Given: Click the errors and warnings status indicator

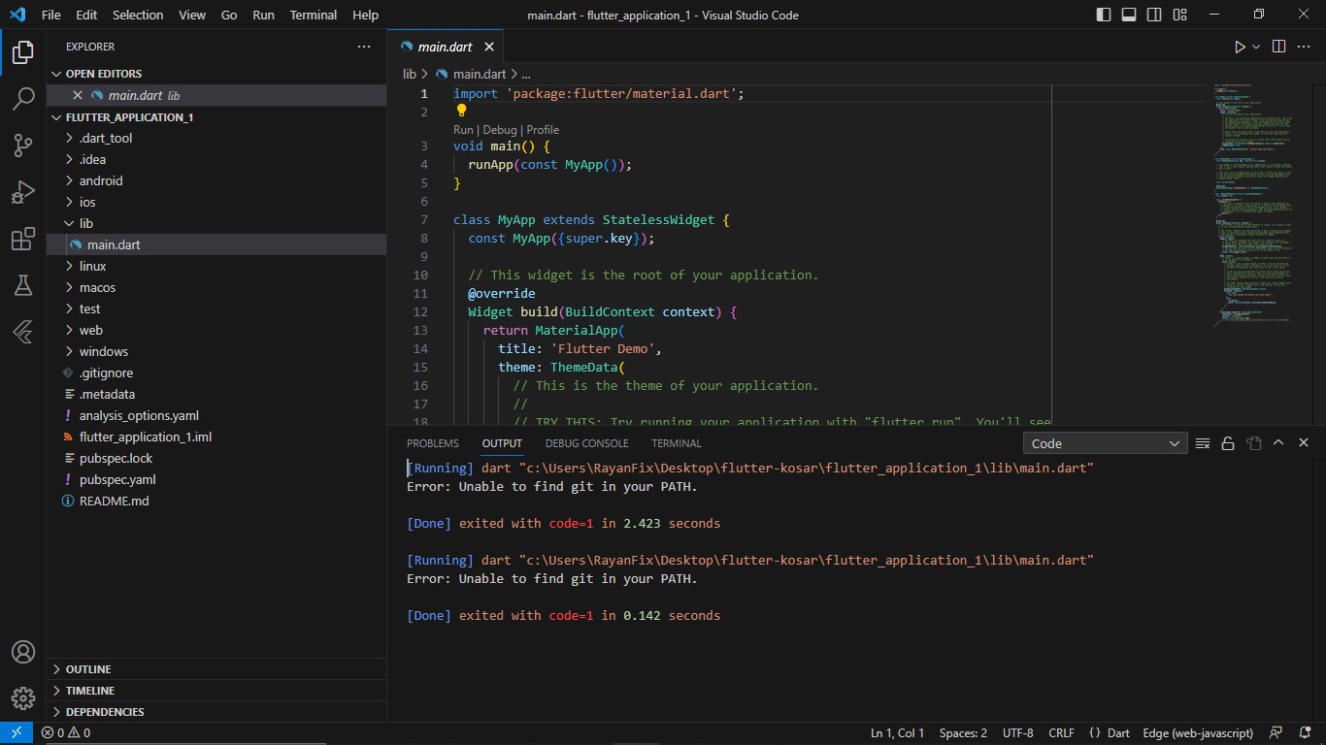Looking at the screenshot, I should click(x=66, y=733).
